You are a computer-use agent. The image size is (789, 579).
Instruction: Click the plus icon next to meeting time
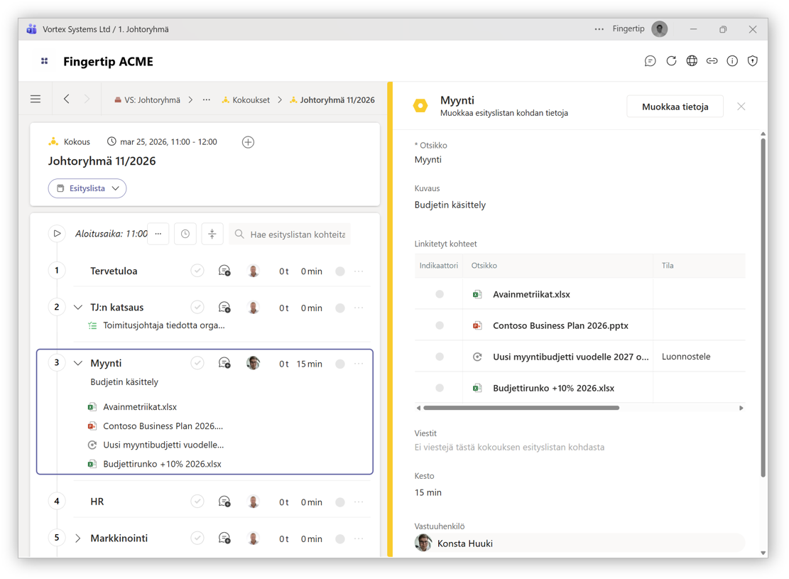[248, 142]
